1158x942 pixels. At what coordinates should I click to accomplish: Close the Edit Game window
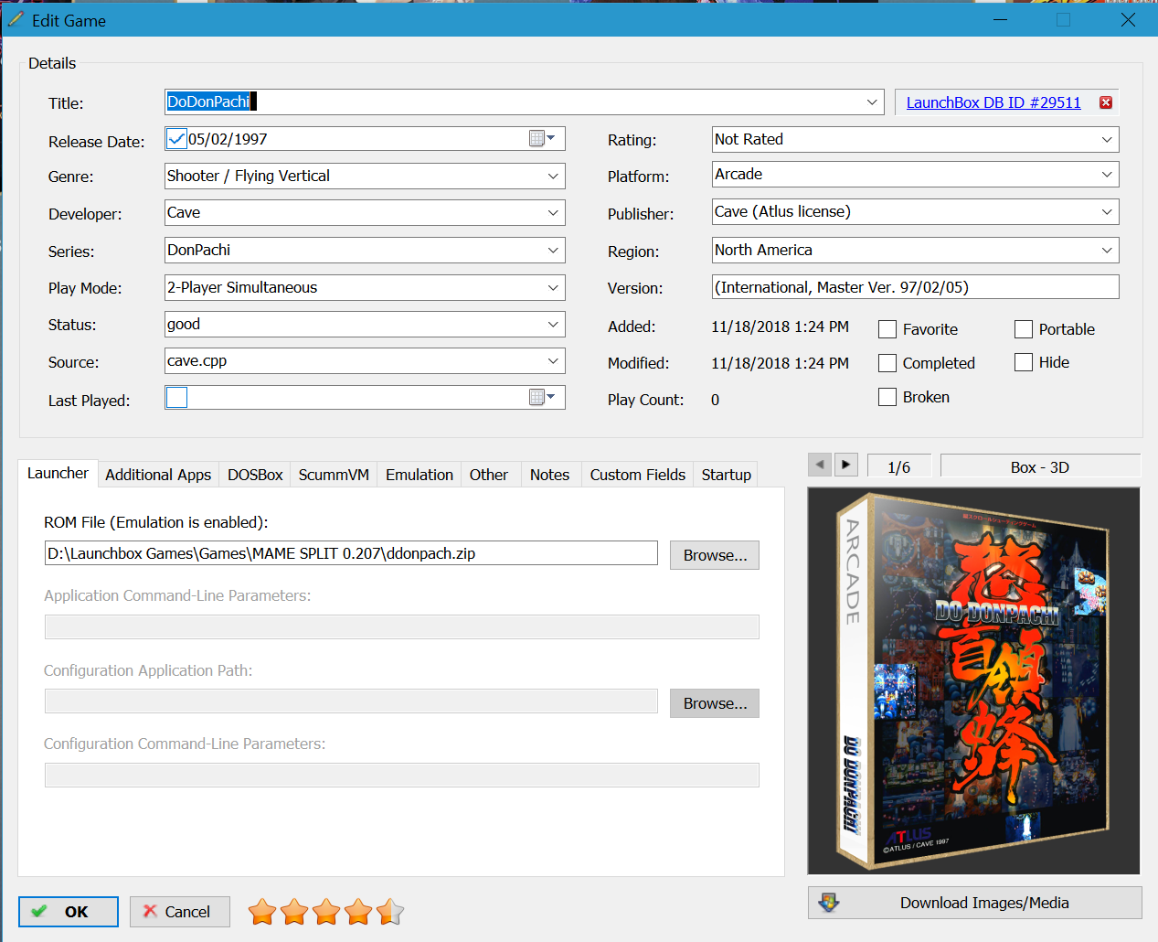1128,19
